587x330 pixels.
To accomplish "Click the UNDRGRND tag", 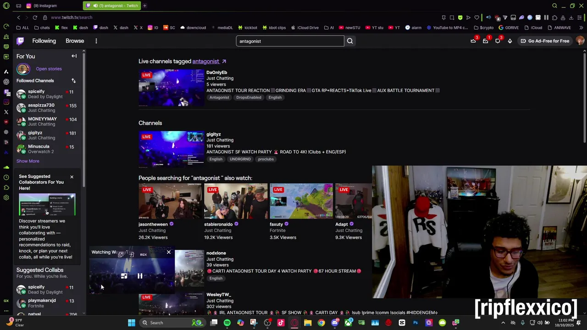I will point(240,159).
